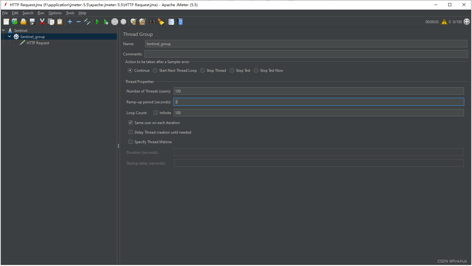Select the HTTP Request sampler
472x266 pixels.
(38, 43)
